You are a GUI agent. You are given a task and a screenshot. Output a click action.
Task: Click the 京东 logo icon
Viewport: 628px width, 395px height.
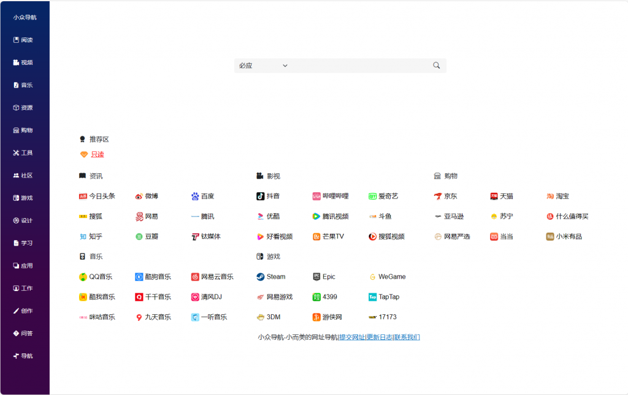click(x=438, y=197)
